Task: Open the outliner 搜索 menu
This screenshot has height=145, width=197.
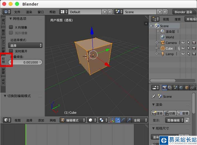Action: point(177,19)
